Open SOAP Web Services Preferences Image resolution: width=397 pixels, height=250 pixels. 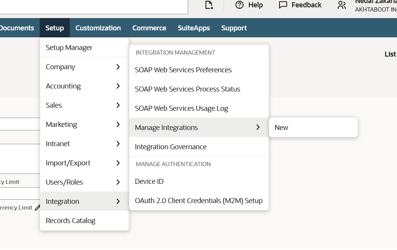click(x=199, y=70)
